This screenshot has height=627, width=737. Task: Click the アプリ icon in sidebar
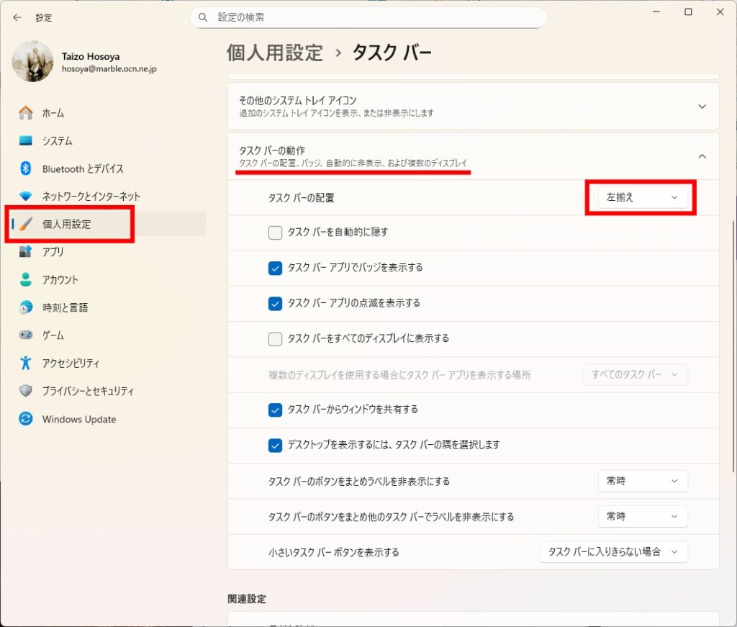pos(26,252)
